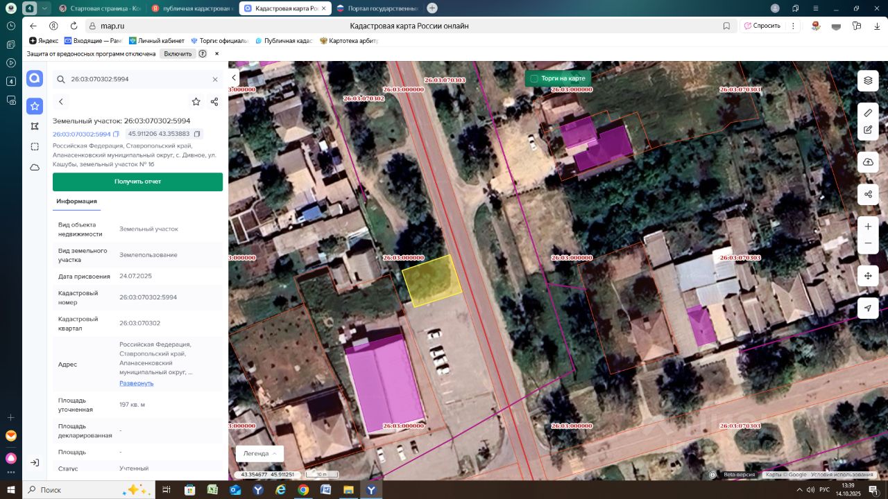Open the Windows Start menu
The image size is (888, 499).
coord(11,490)
